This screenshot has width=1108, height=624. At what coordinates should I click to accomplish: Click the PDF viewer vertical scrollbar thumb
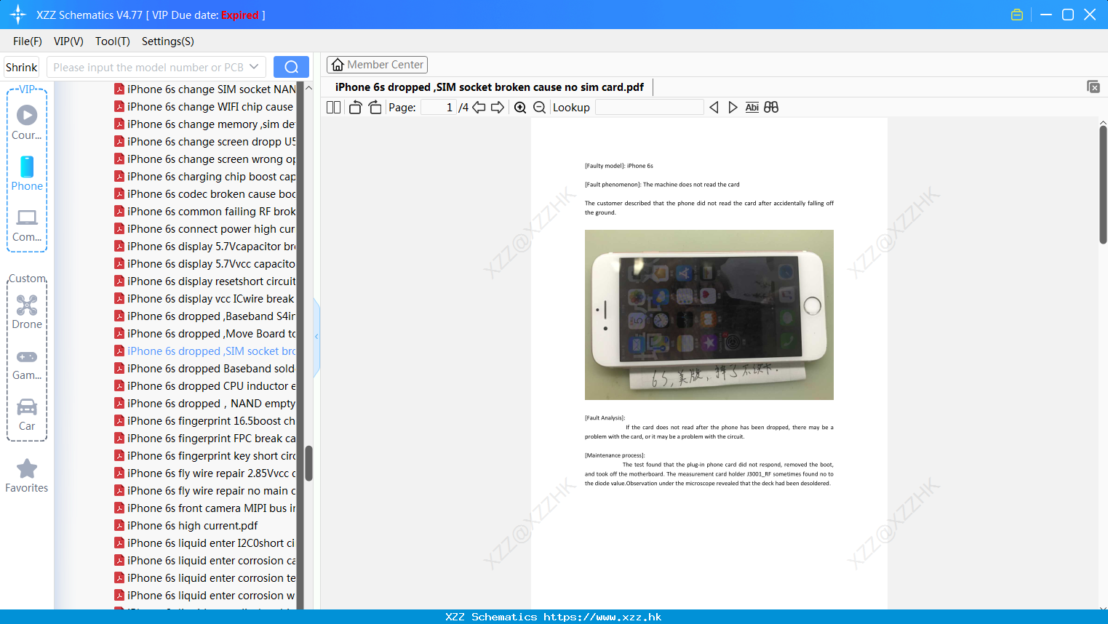click(x=1103, y=185)
